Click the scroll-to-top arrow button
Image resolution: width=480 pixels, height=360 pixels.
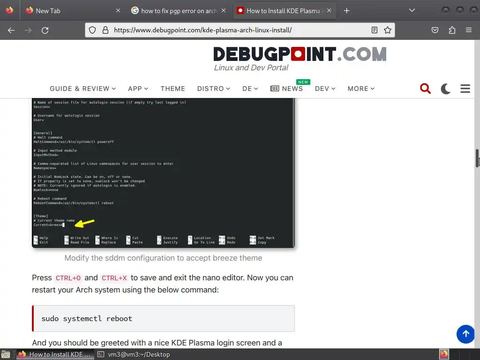[x=465, y=334]
